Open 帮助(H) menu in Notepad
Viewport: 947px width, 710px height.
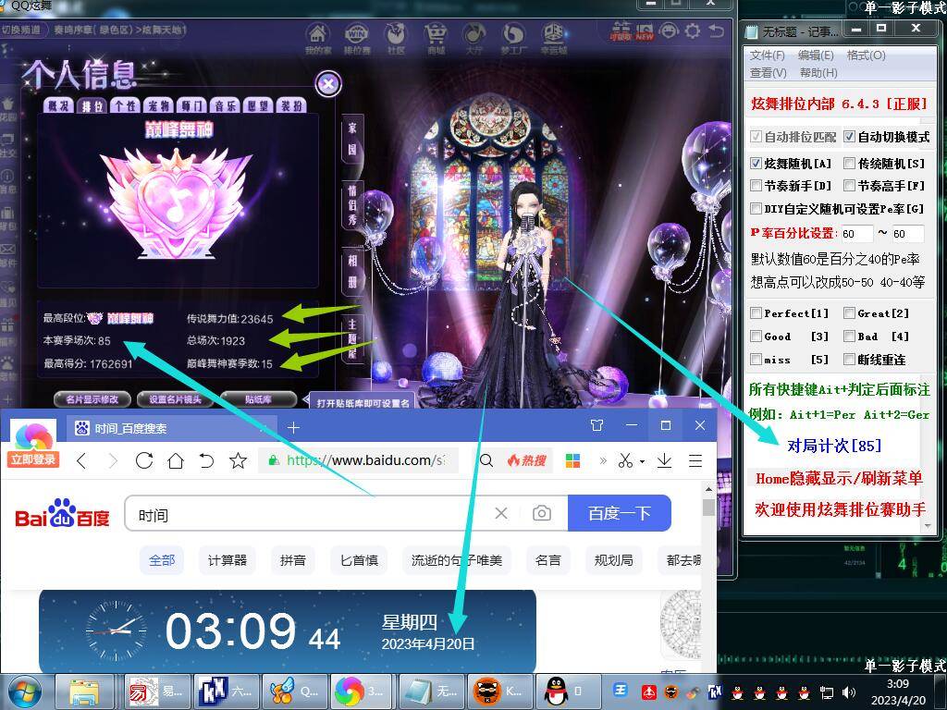coord(818,72)
